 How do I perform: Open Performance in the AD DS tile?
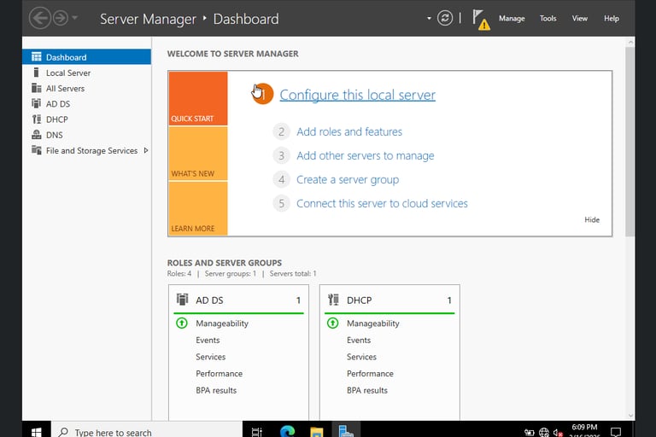[x=219, y=374]
